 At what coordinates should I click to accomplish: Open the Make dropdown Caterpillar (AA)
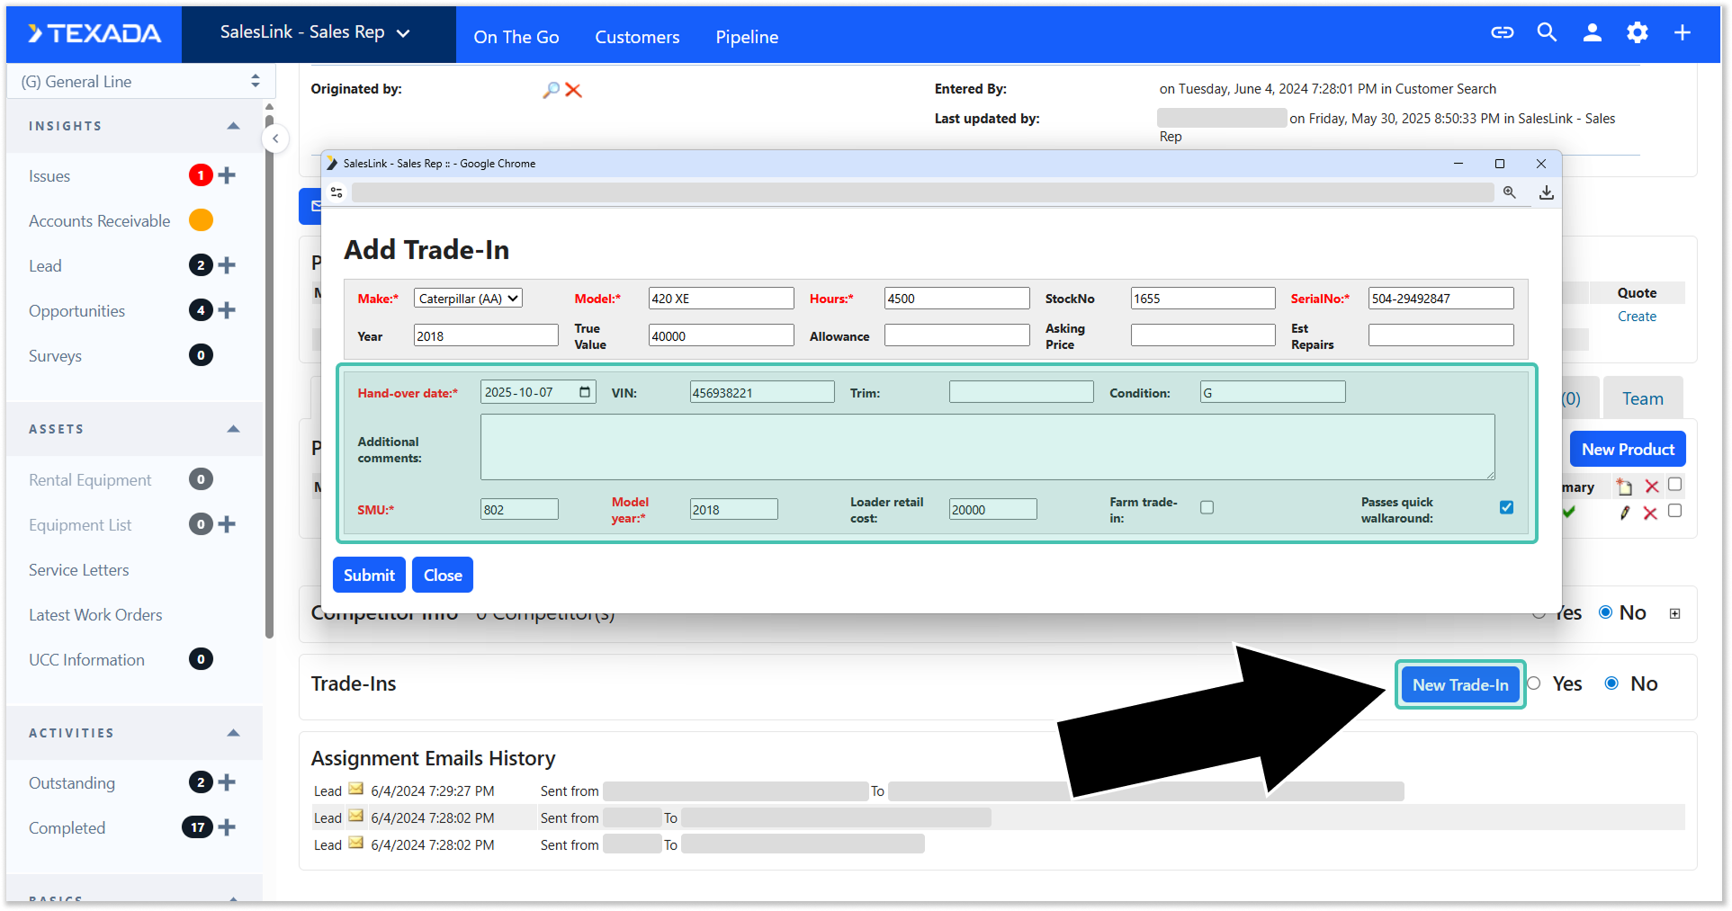pyautogui.click(x=468, y=299)
